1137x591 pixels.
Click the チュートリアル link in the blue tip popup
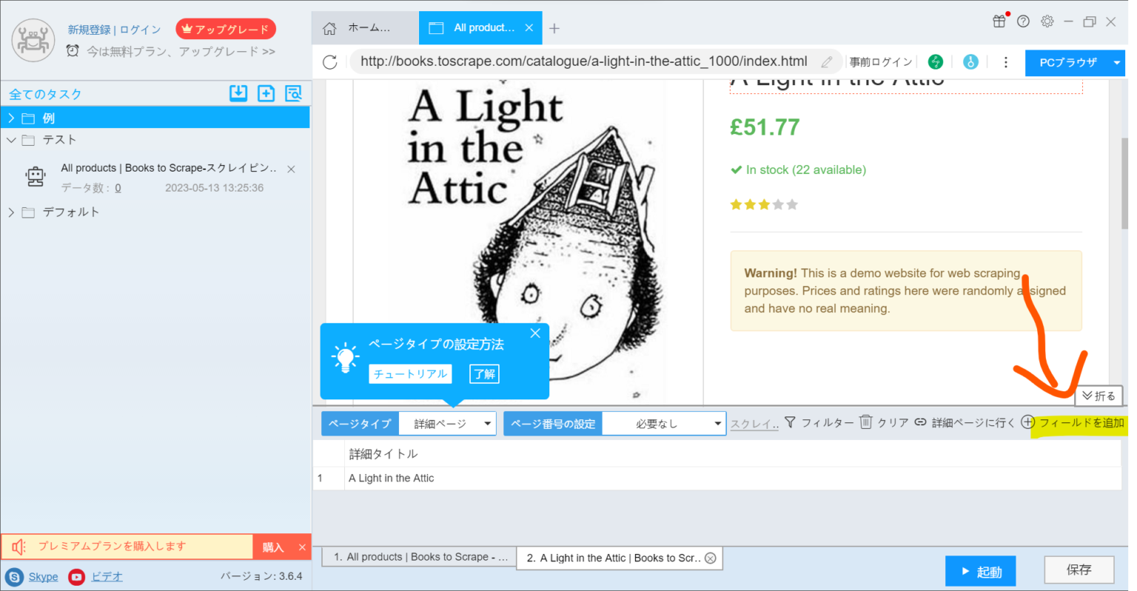click(x=409, y=374)
